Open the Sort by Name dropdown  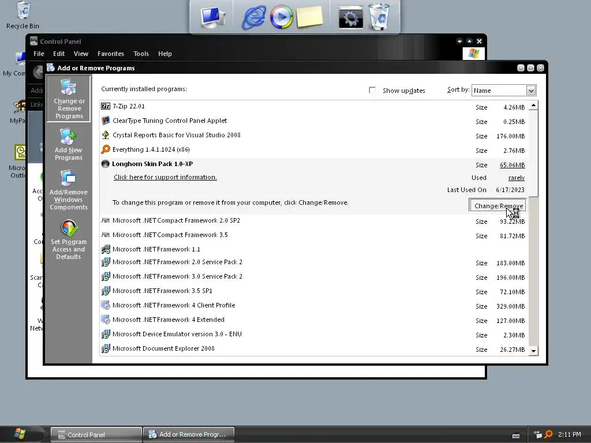click(503, 91)
